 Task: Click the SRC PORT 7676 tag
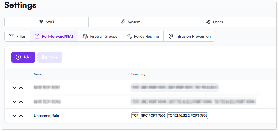(x=153, y=116)
